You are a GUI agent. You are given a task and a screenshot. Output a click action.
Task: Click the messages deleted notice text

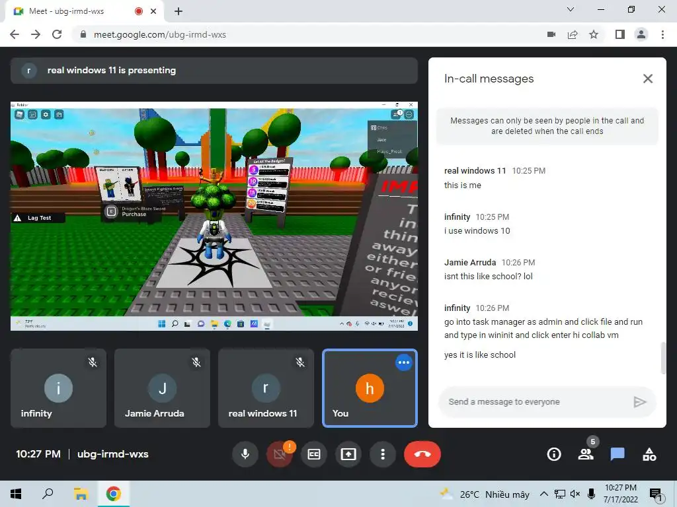click(547, 126)
